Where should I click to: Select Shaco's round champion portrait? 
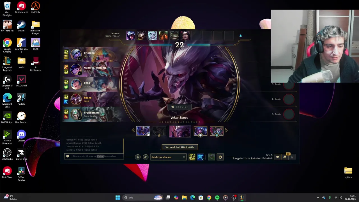coord(76,99)
